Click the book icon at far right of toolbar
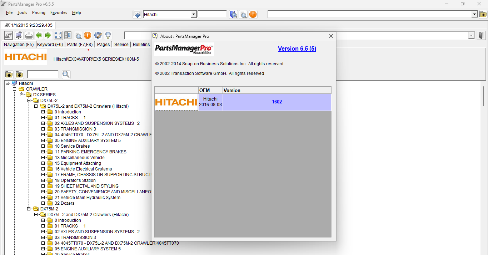 click(x=481, y=35)
